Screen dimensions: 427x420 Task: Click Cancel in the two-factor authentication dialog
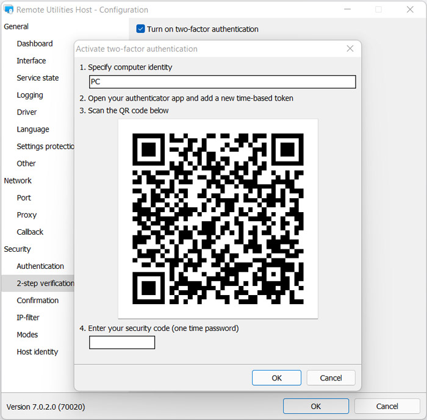pos(331,378)
